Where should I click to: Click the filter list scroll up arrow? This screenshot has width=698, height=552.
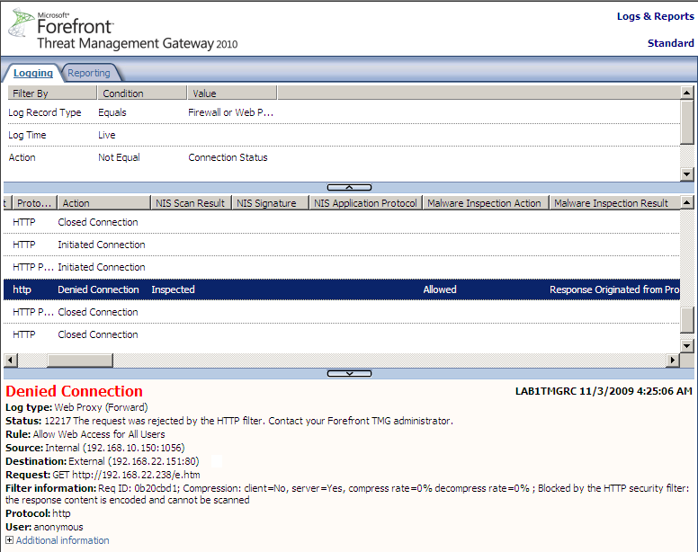pyautogui.click(x=687, y=93)
